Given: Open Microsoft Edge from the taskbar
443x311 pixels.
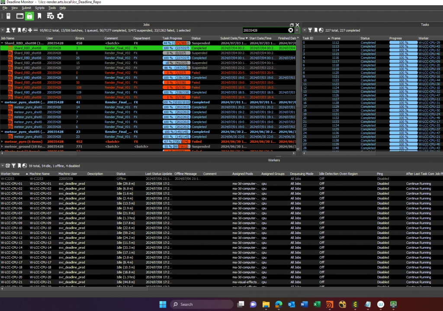Looking at the screenshot, I should click(279, 304).
